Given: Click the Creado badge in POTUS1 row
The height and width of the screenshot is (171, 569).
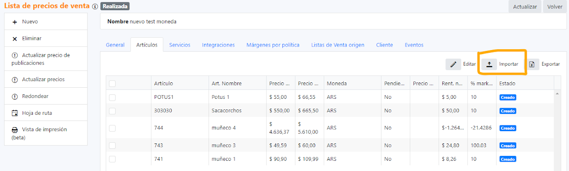Looking at the screenshot, I should click(x=508, y=97).
